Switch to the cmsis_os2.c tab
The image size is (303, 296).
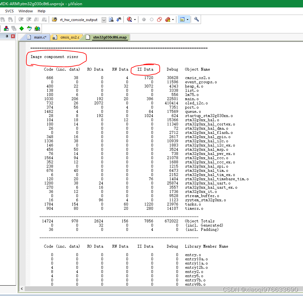pos(67,37)
